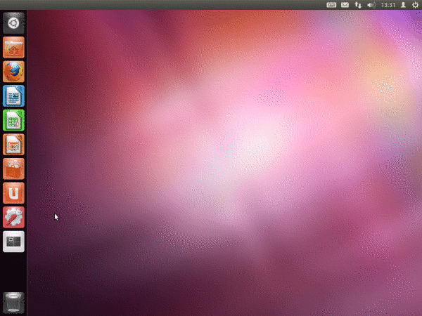The height and width of the screenshot is (316, 422).
Task: Click the empty top panel area
Action: pyautogui.click(x=176, y=5)
